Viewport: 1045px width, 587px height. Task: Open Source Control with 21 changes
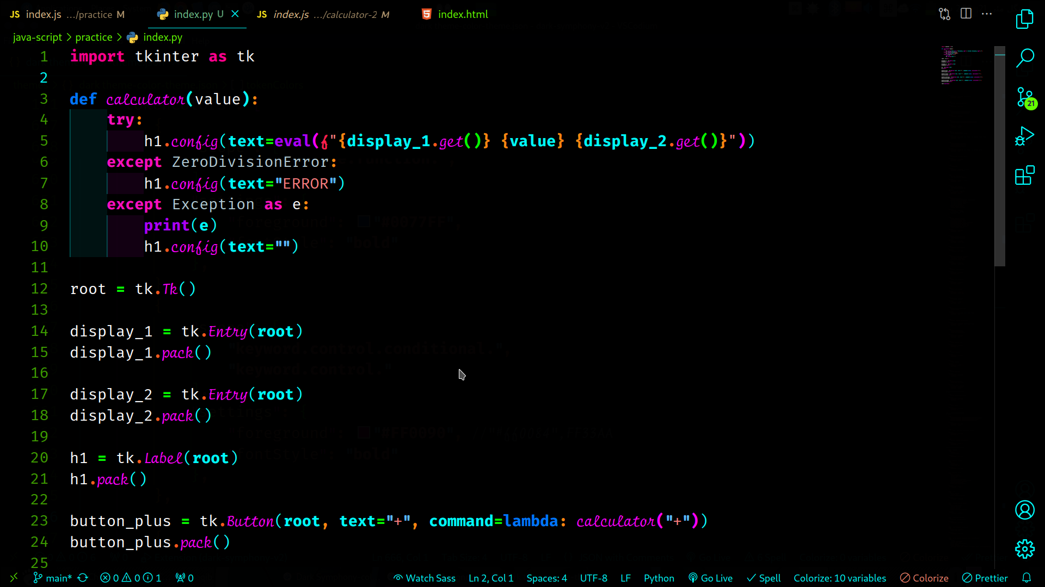pyautogui.click(x=1024, y=97)
